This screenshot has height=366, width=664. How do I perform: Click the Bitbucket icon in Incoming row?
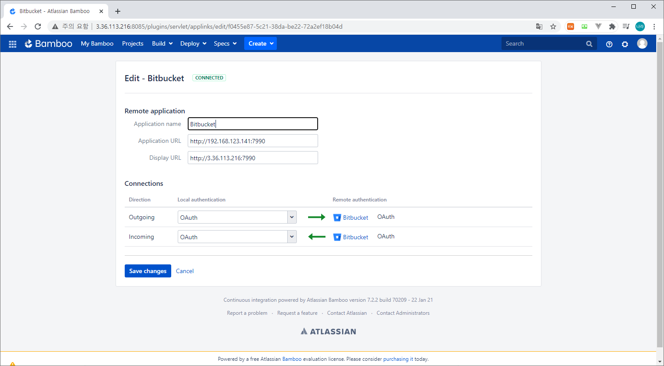click(x=337, y=237)
